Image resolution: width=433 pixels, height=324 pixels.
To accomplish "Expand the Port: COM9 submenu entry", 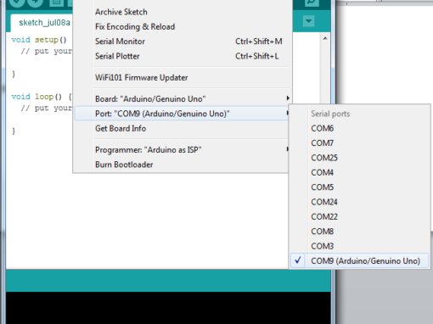I will (182, 114).
